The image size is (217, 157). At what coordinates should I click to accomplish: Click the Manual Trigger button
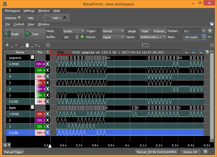pos(14,152)
